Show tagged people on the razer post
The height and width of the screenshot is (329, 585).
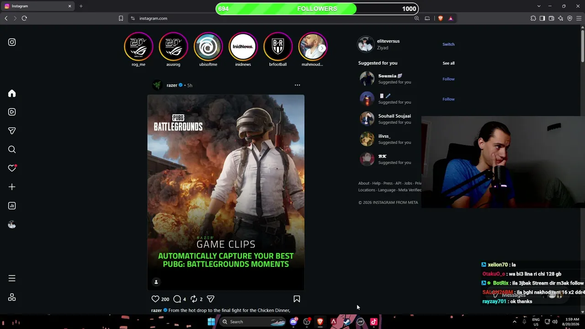tap(156, 282)
